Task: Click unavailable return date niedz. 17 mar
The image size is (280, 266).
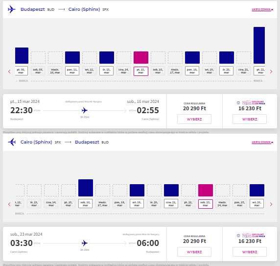Action: 102,204
